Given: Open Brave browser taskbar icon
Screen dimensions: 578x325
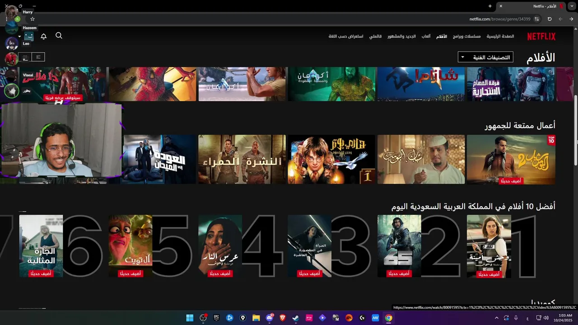Looking at the screenshot, I should pyautogui.click(x=283, y=318).
